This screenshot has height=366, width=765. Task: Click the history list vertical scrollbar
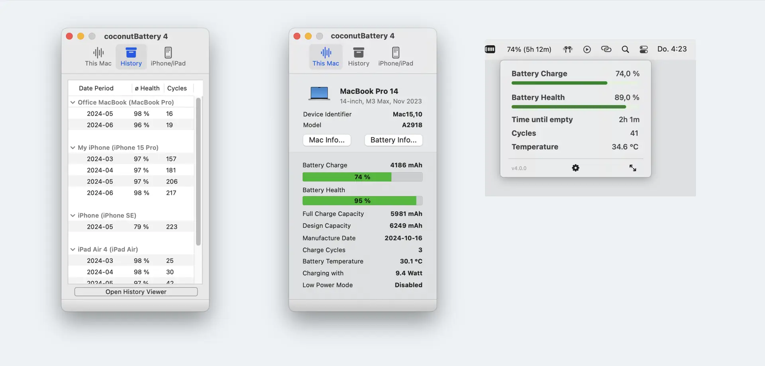198,171
